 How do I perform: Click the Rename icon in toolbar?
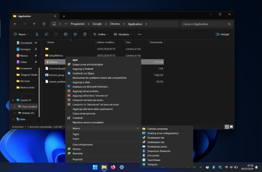(x=66, y=34)
